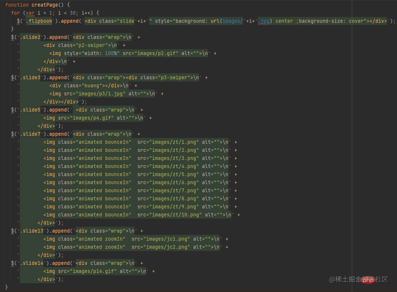
Task: Click the .slide14 selector string
Action: coord(32,263)
